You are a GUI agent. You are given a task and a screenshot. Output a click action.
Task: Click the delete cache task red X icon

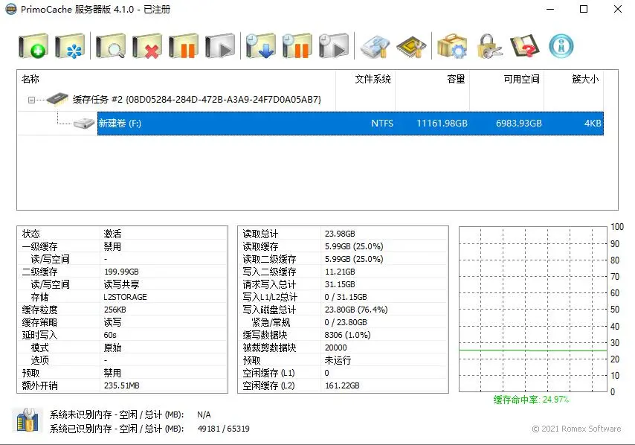click(147, 46)
